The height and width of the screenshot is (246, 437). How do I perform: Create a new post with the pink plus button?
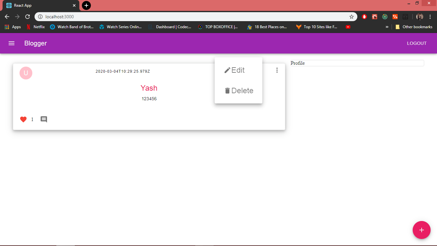[421, 230]
